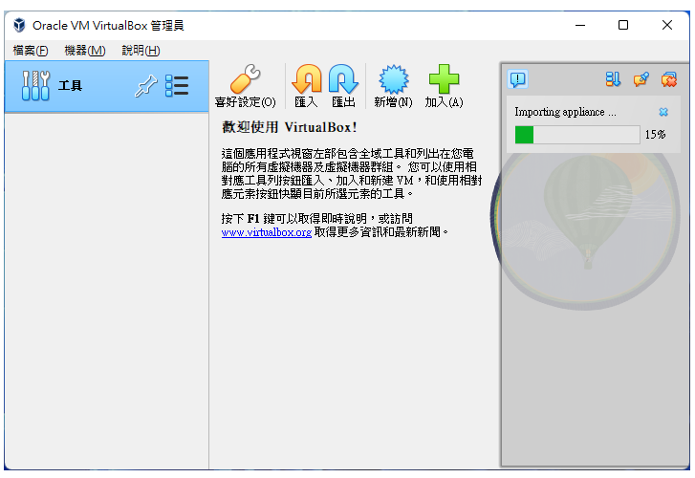Screen dimensions: 695x478
Task: Click the pin icon beside 工具
Action: [x=146, y=86]
